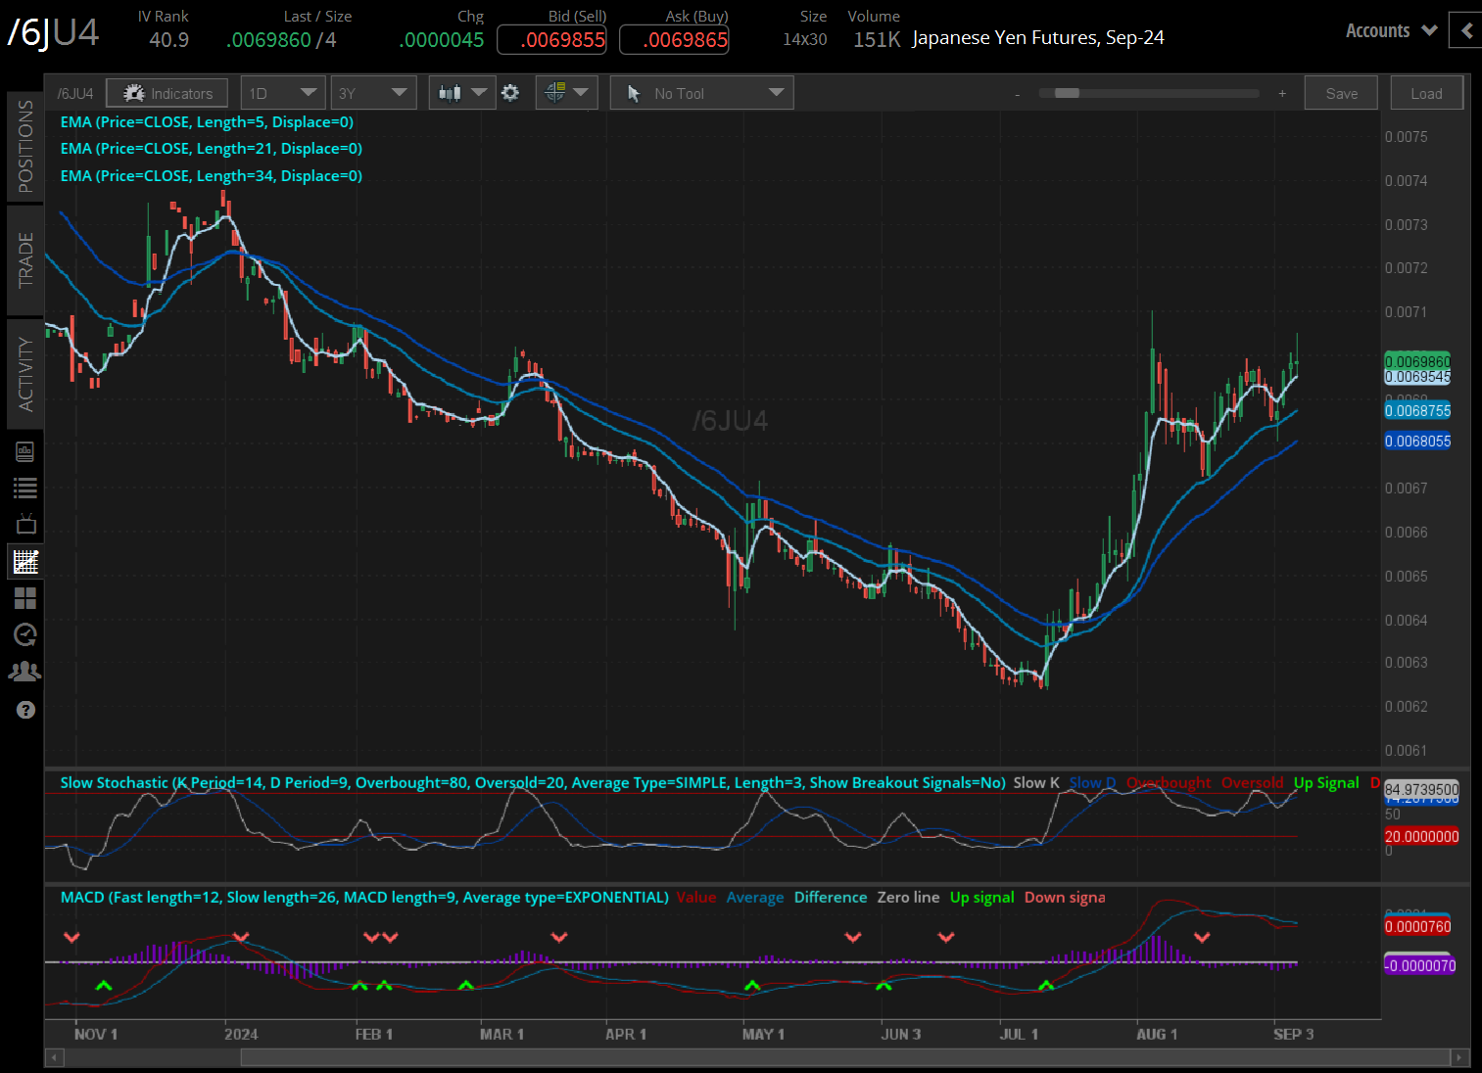
Task: Toggle the Slow Stochastic Overbought line
Action: (1169, 782)
